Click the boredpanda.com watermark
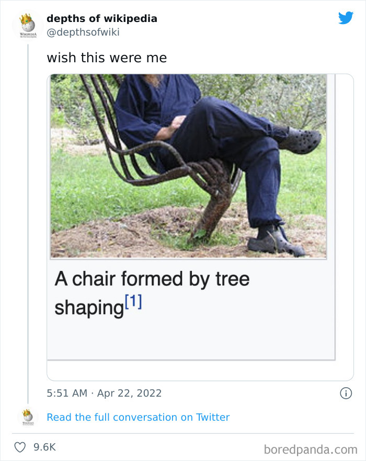Viewport: 366px width, 461px height. click(x=311, y=449)
